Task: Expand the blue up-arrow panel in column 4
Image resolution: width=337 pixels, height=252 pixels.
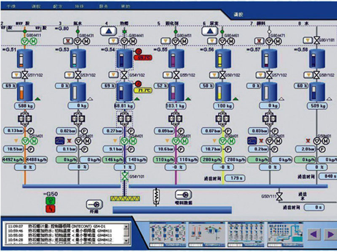Action: [110, 31]
